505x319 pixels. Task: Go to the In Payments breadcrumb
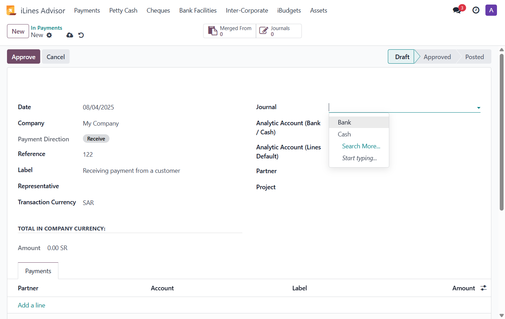[x=47, y=28]
